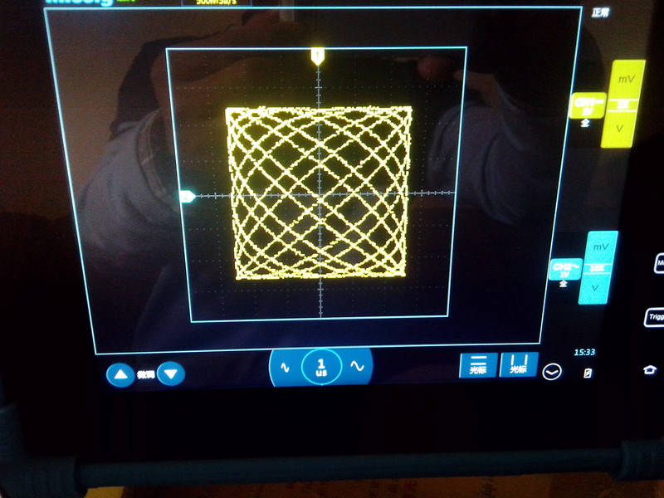This screenshot has width=664, height=498.
Task: Tap the 1 us timebase center button
Action: click(321, 366)
